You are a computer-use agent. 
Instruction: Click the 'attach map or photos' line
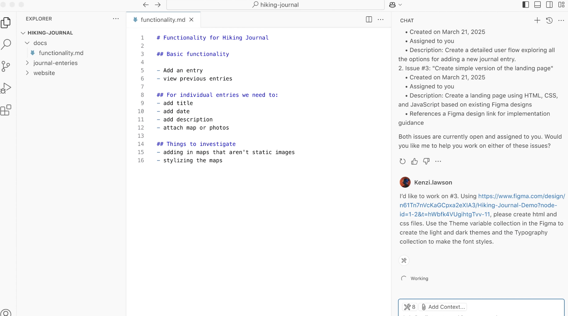coord(193,127)
